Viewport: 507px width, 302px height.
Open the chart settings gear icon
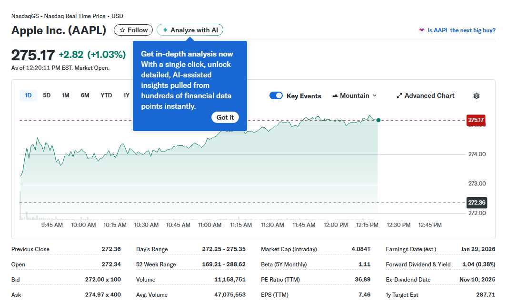tap(476, 95)
